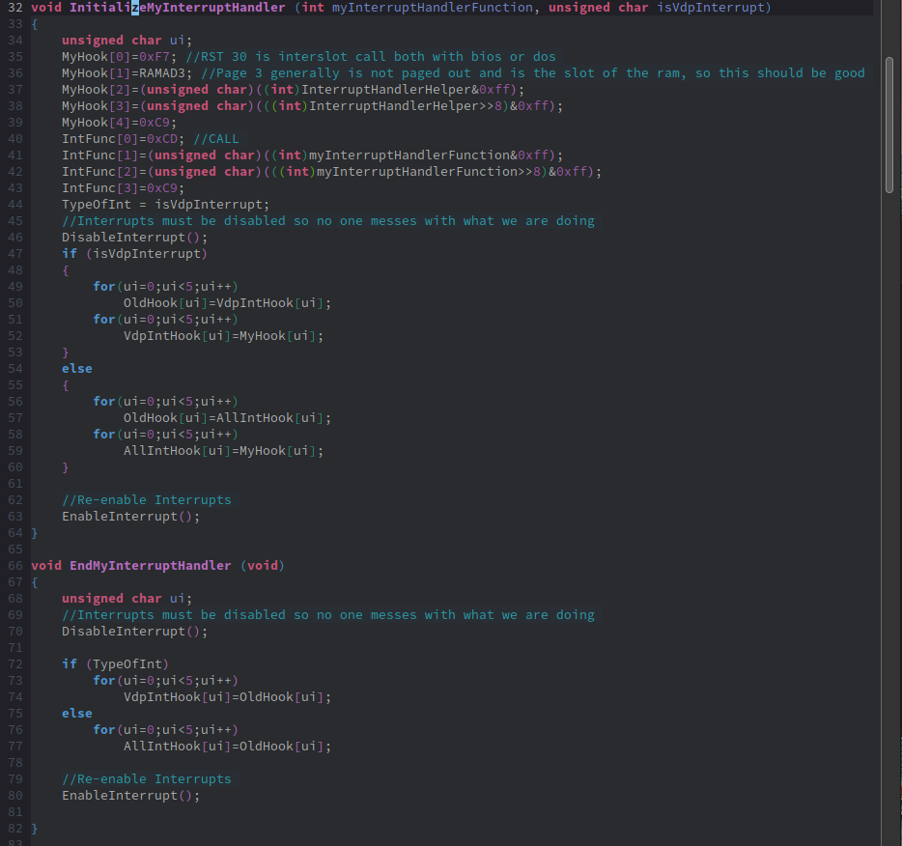
Task: Click 'if (isVdpInterrupt)' on line 47
Action: [x=134, y=254]
